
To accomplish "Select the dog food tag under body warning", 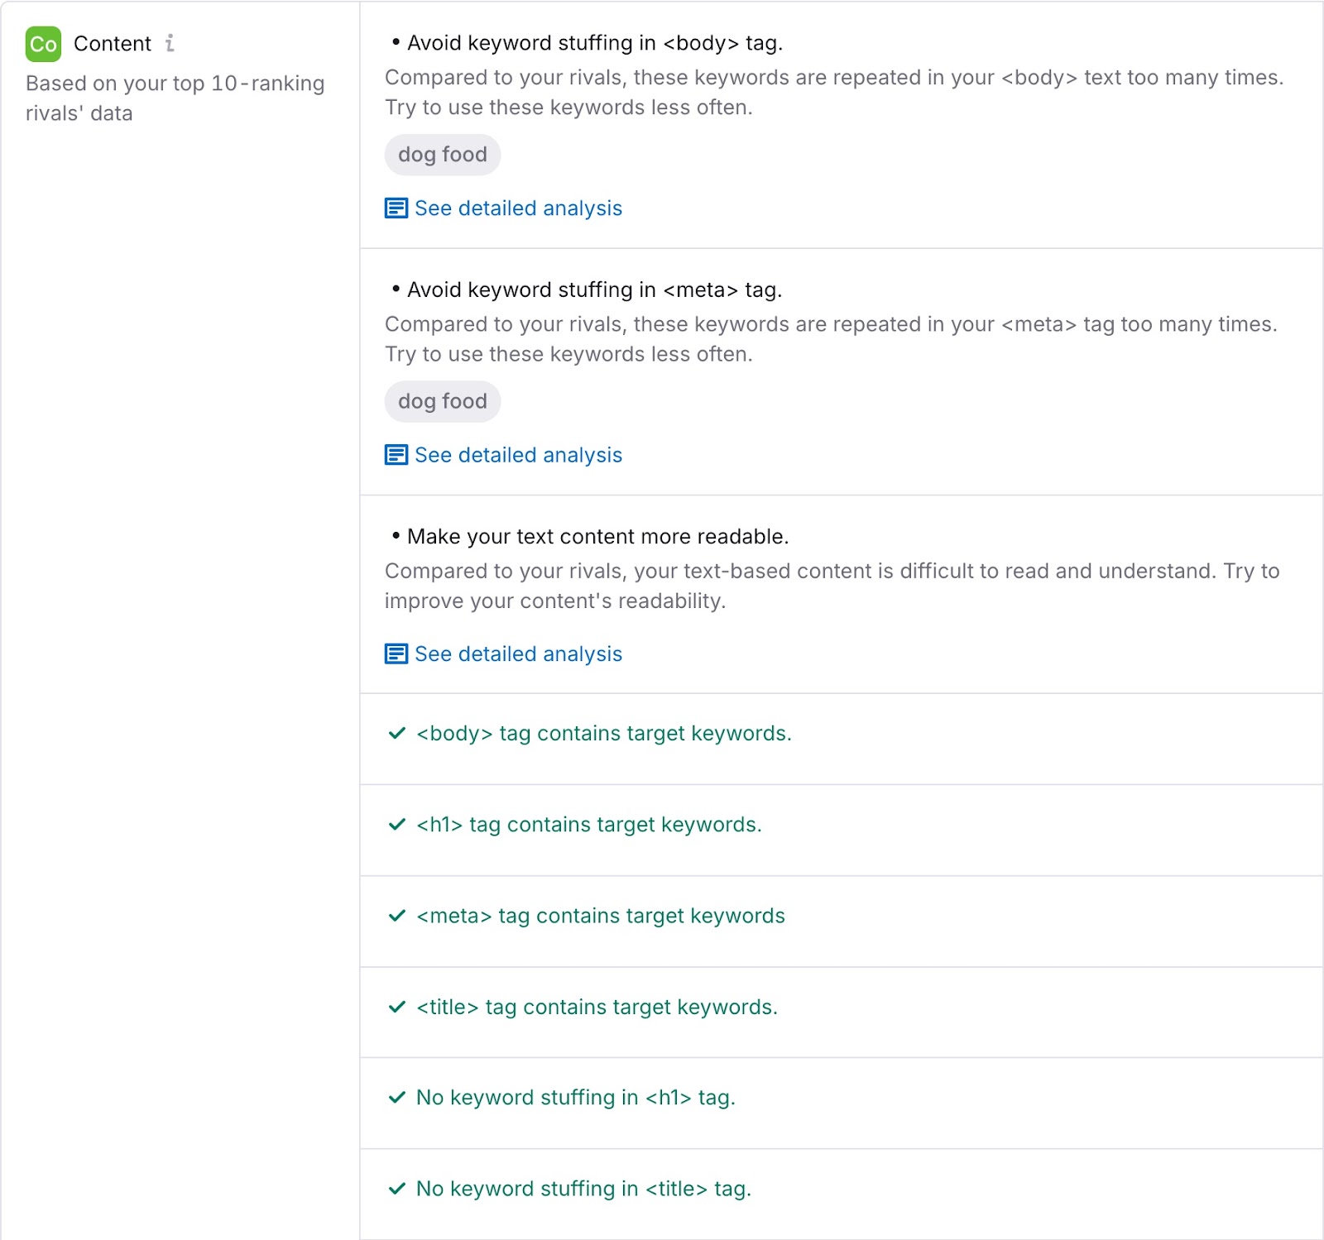I will pos(443,155).
